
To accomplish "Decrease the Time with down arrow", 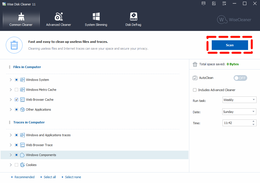I will [x=253, y=125].
